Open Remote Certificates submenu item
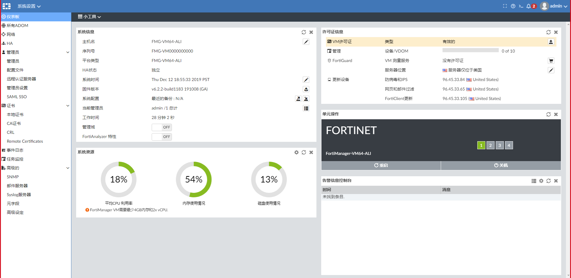The width and height of the screenshot is (571, 278). (25, 141)
